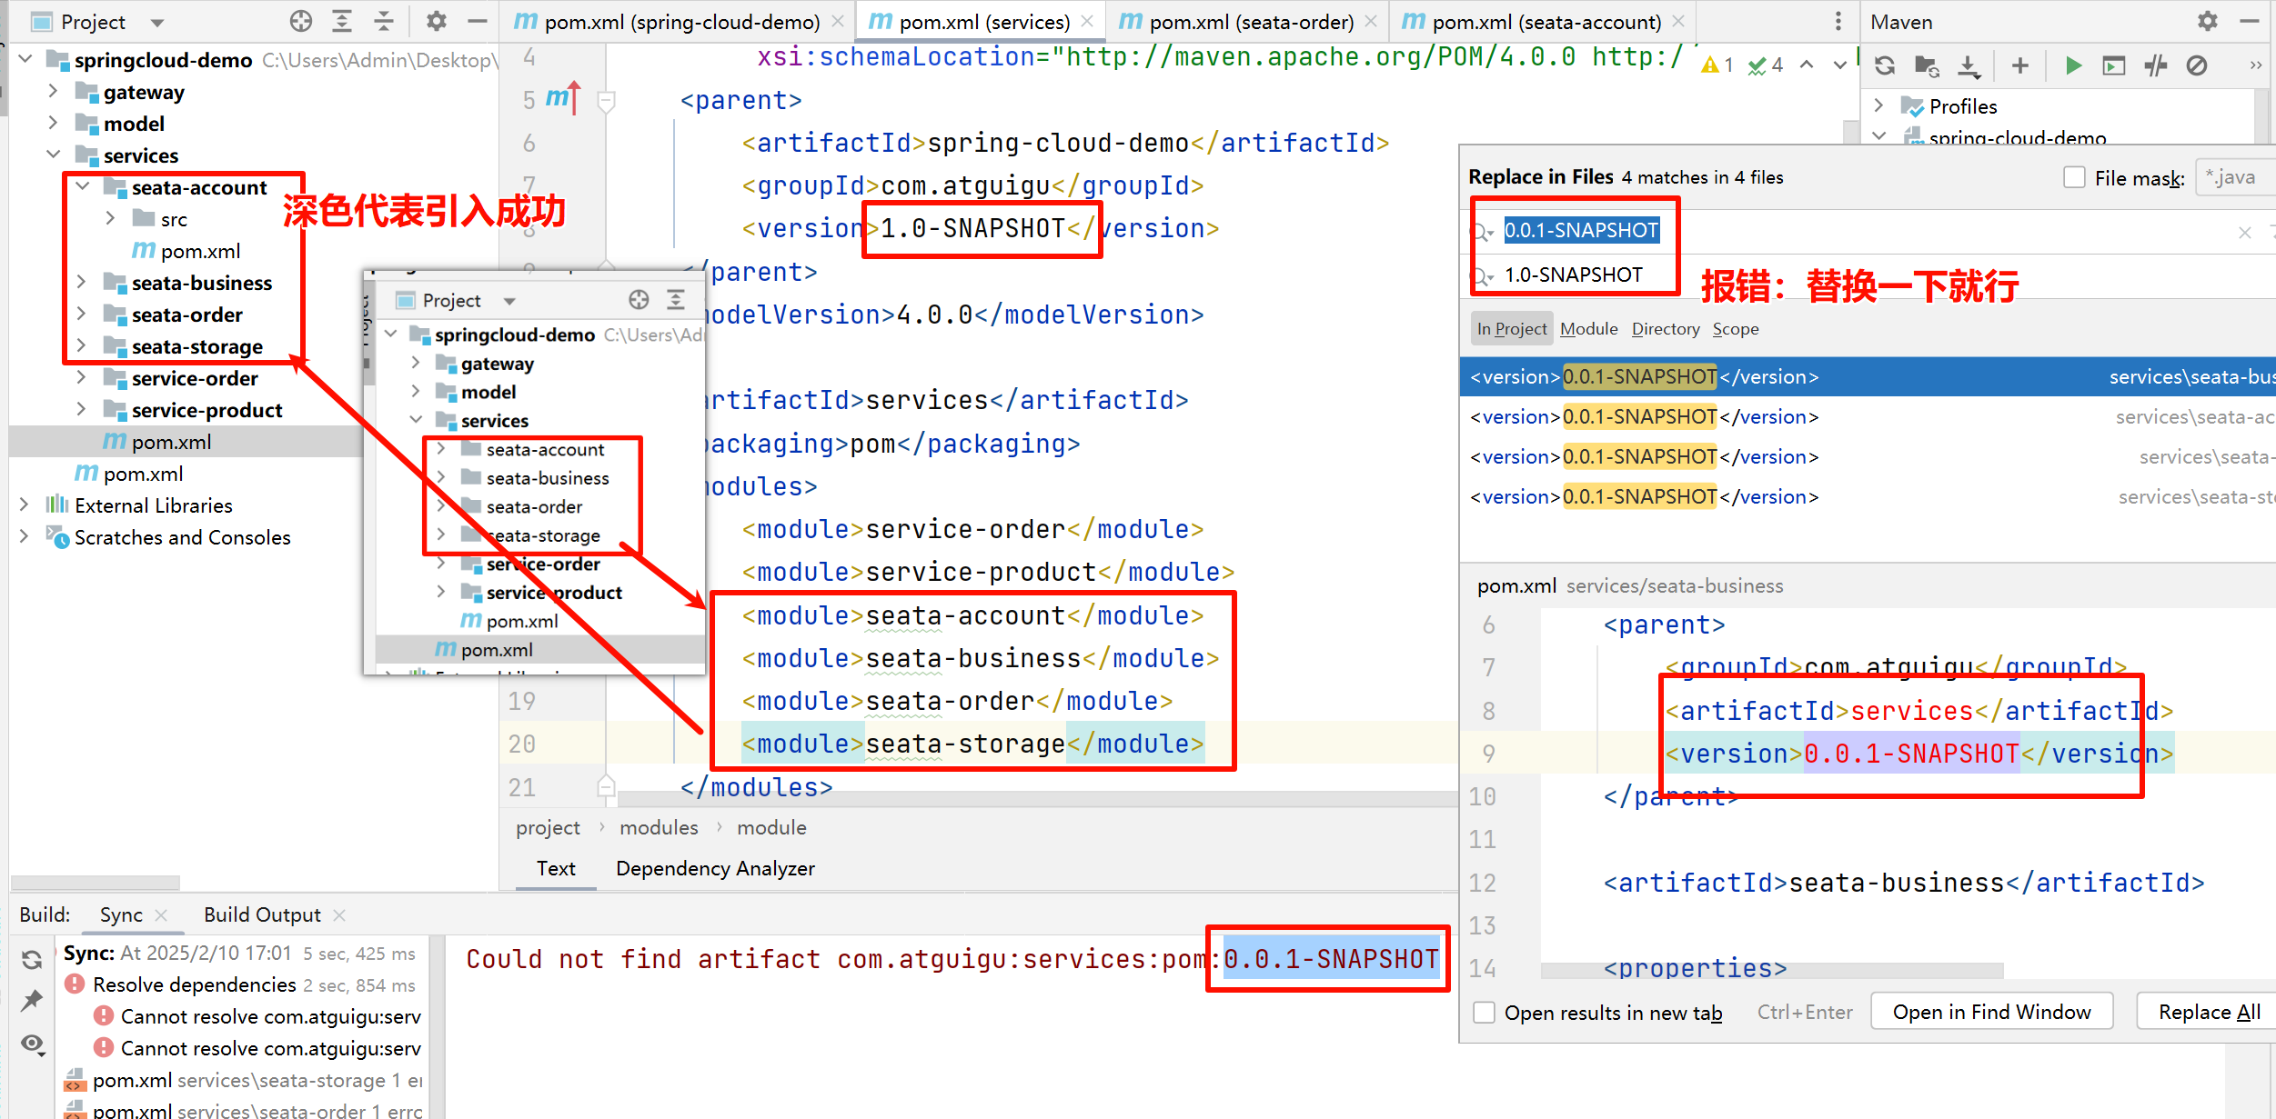Click Maven download sources icon
Screen dimensions: 2276x1119
click(x=1969, y=65)
